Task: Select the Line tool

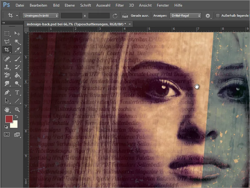Action: (x=17, y=101)
